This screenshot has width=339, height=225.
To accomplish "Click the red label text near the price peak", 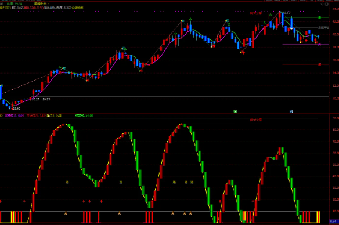I will 256,13.
